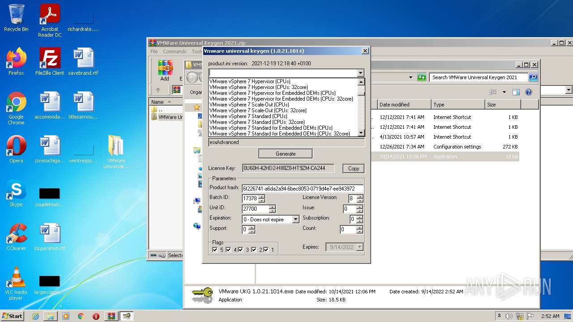Select VMware vSphere 7 Hypervisor (CPUs)
The height and width of the screenshot is (322, 573).
250,81
